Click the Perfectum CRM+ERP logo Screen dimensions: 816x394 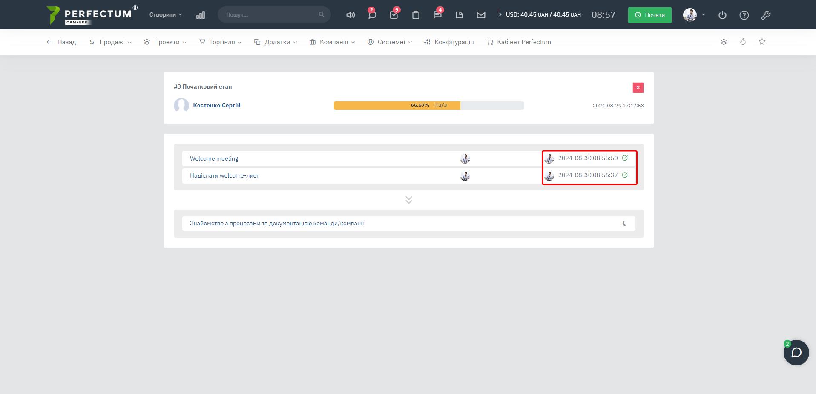(x=92, y=15)
